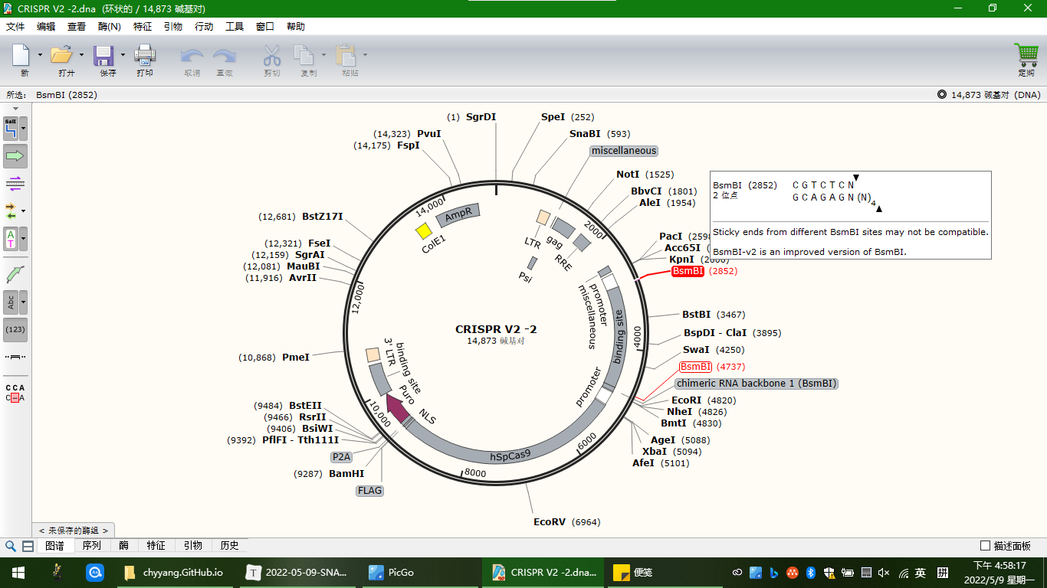1047x588 pixels.
Task: Toggle the AT DNA colors button
Action: 11,239
